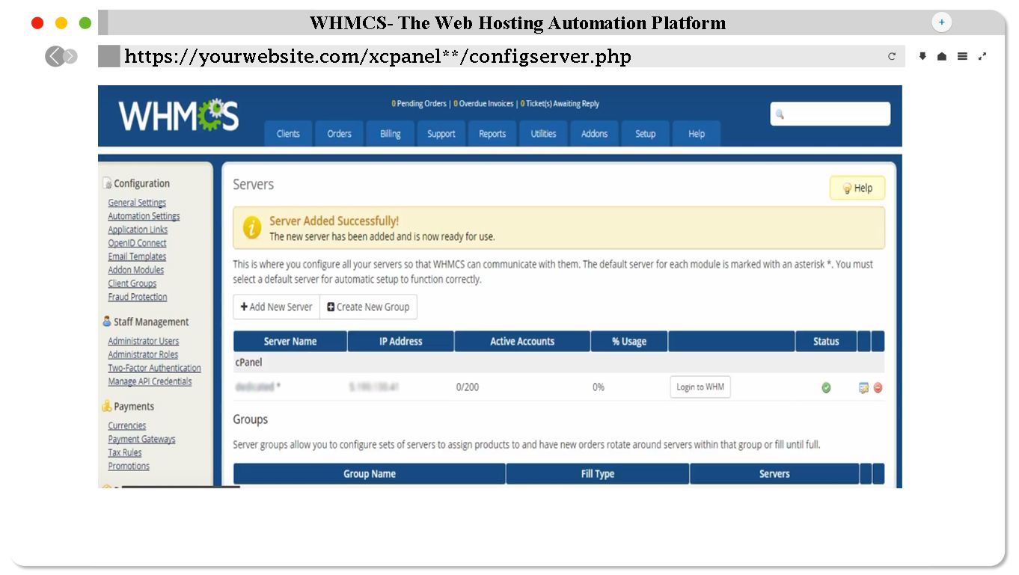Open the Orders menu tab

(339, 134)
